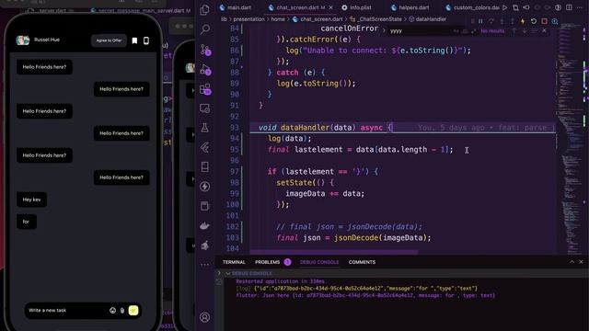Open the Source Control view

click(205, 50)
